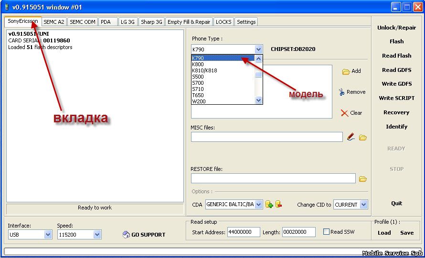
Task: Open the Change CID to dropdown
Action: (364, 205)
